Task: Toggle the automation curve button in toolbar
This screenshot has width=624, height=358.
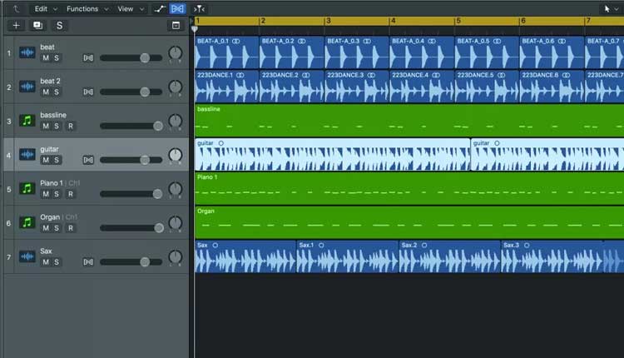Action: [x=160, y=9]
